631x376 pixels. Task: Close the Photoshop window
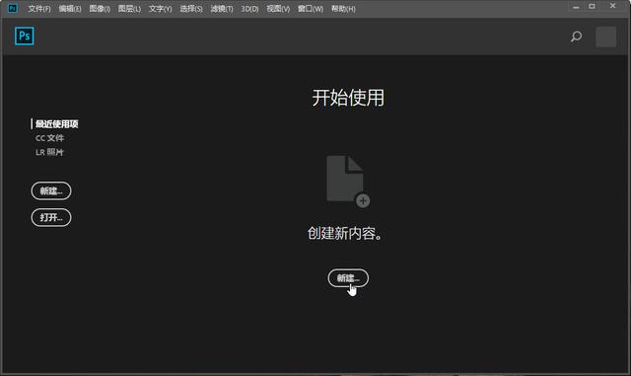[612, 6]
